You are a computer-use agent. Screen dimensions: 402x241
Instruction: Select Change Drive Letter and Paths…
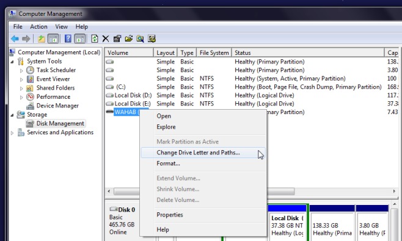pos(203,153)
